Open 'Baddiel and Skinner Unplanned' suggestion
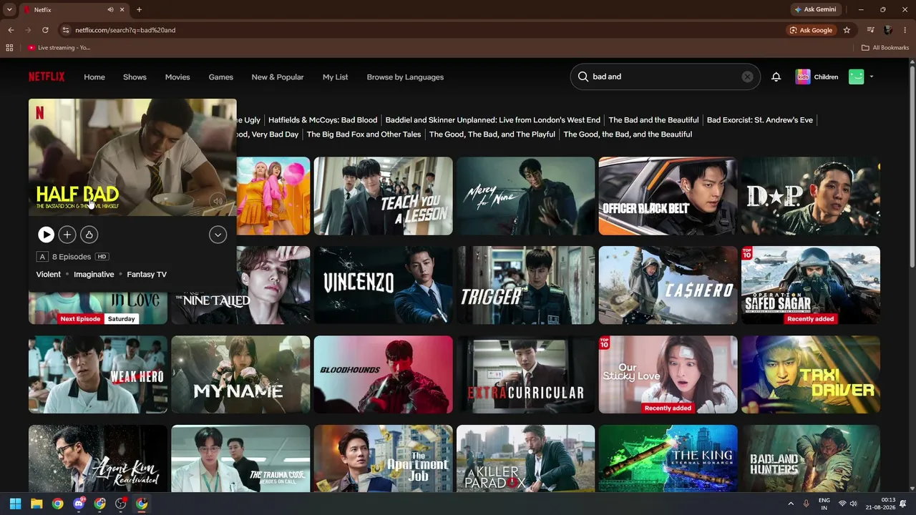 [492, 120]
